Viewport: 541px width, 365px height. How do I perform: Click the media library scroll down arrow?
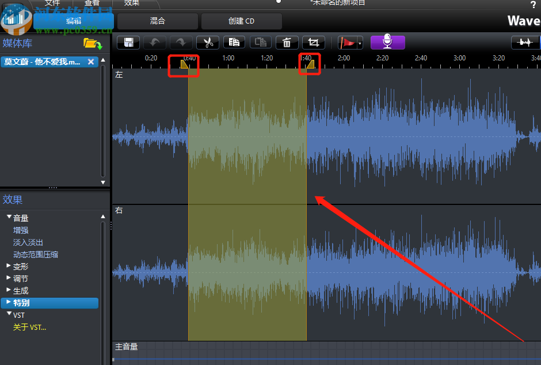pos(103,182)
